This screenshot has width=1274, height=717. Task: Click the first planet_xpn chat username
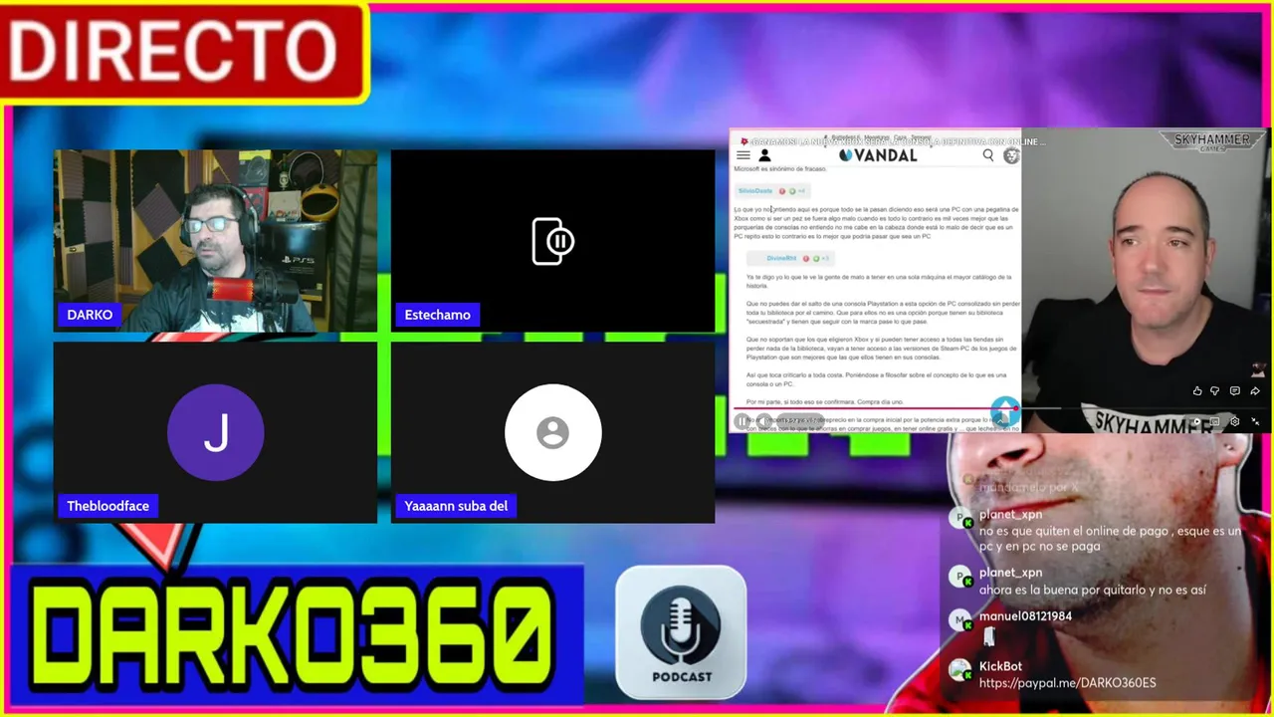coord(1010,515)
